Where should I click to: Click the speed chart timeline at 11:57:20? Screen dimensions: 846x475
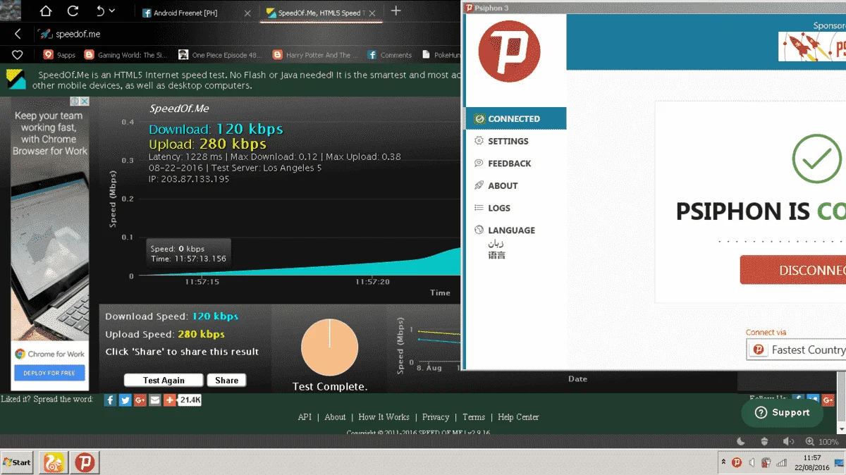pos(373,281)
